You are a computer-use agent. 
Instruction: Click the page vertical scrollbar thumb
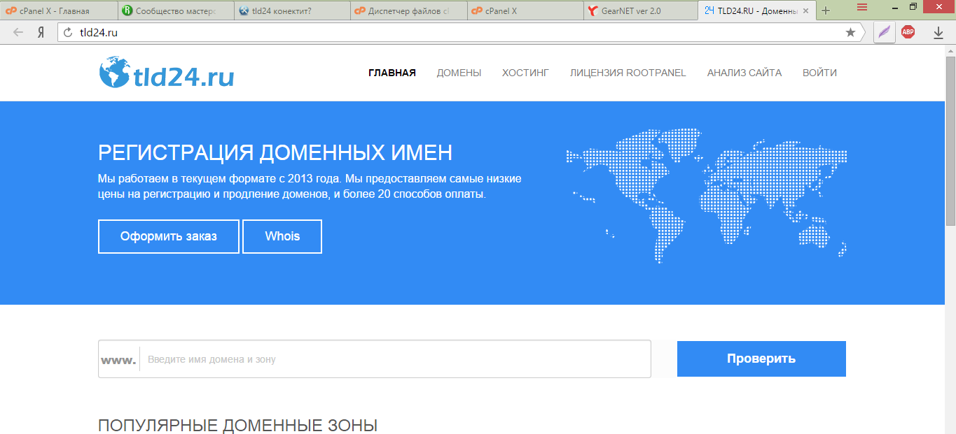(x=950, y=140)
